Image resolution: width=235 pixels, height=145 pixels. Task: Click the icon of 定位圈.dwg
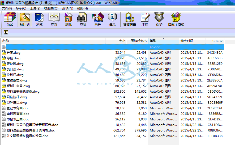tap(4, 64)
